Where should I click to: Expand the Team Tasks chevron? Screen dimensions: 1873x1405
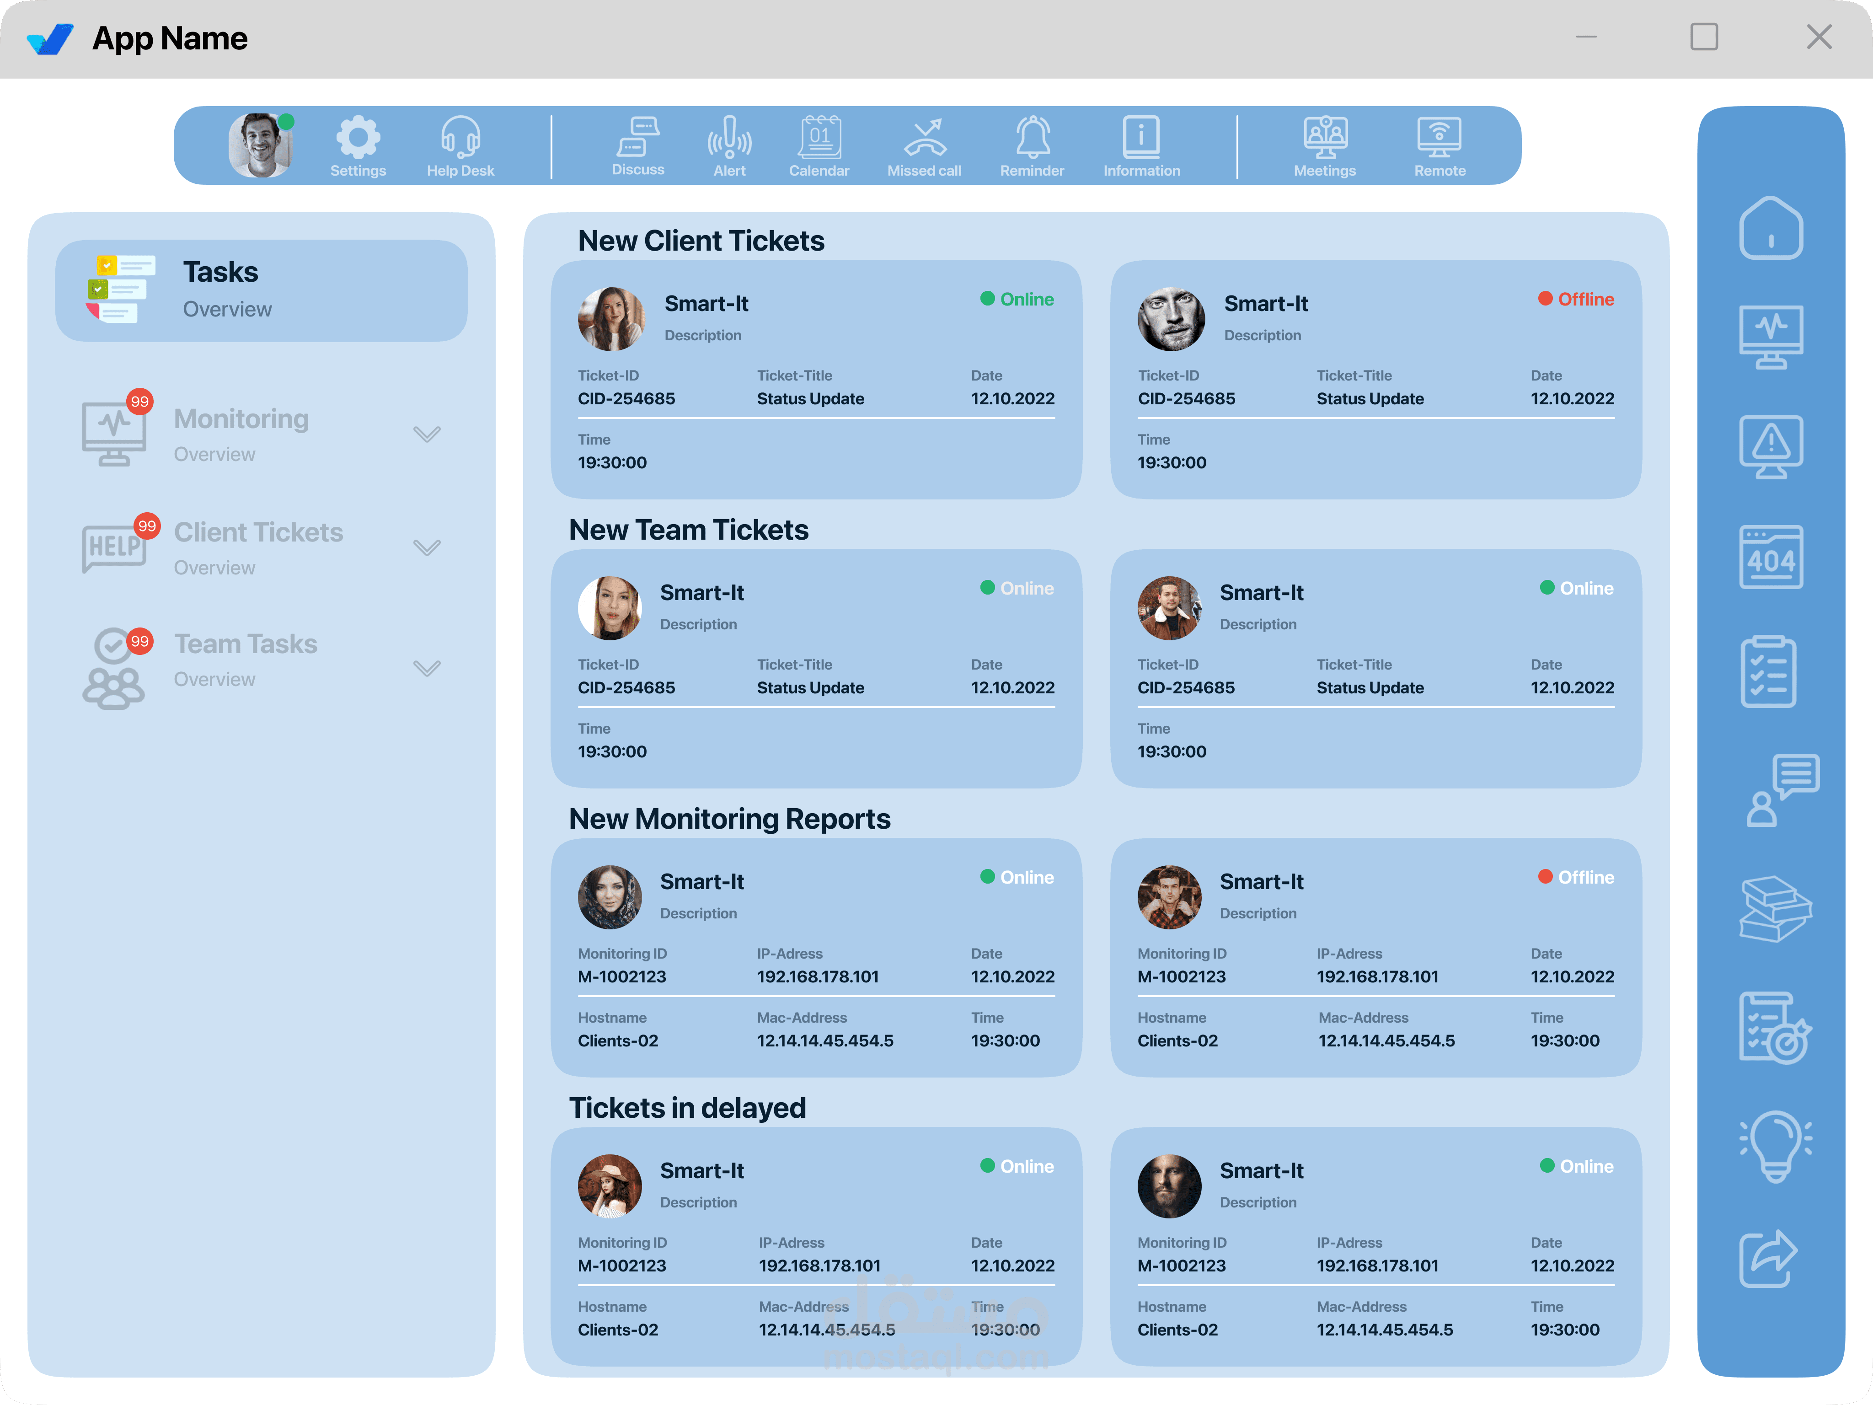click(427, 668)
